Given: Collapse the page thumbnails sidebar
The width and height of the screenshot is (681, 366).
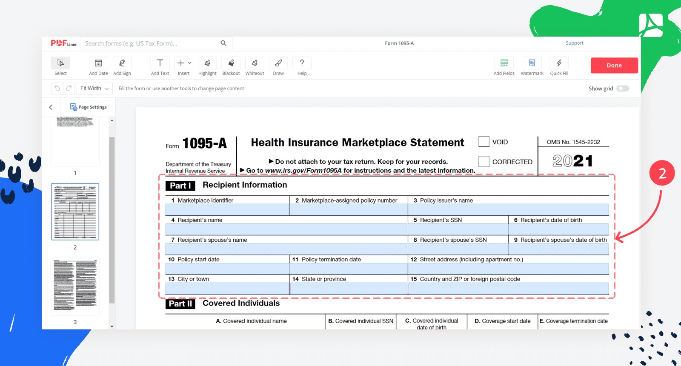Looking at the screenshot, I should coord(51,107).
